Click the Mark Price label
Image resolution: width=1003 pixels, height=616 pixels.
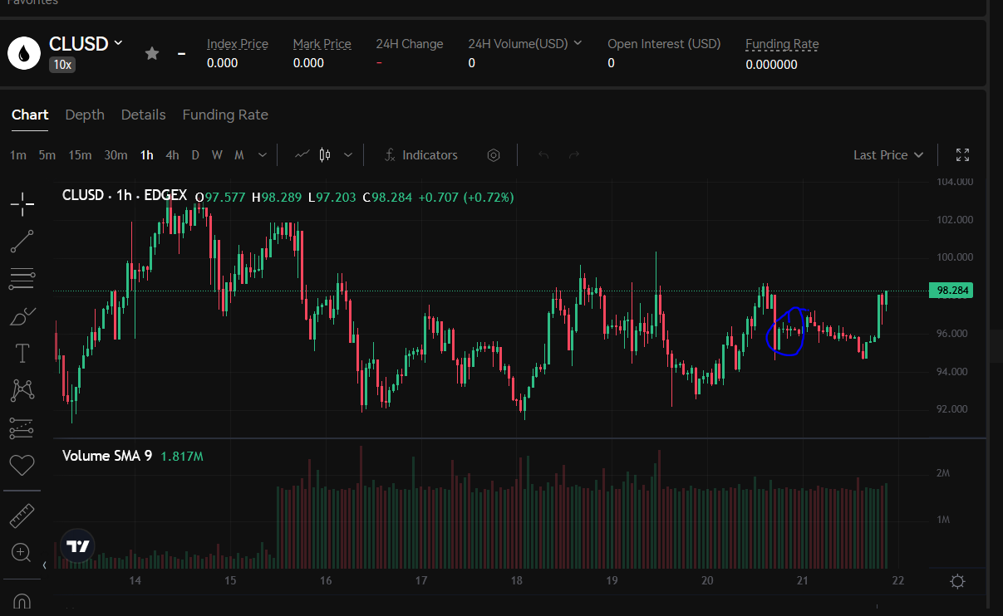(x=322, y=44)
